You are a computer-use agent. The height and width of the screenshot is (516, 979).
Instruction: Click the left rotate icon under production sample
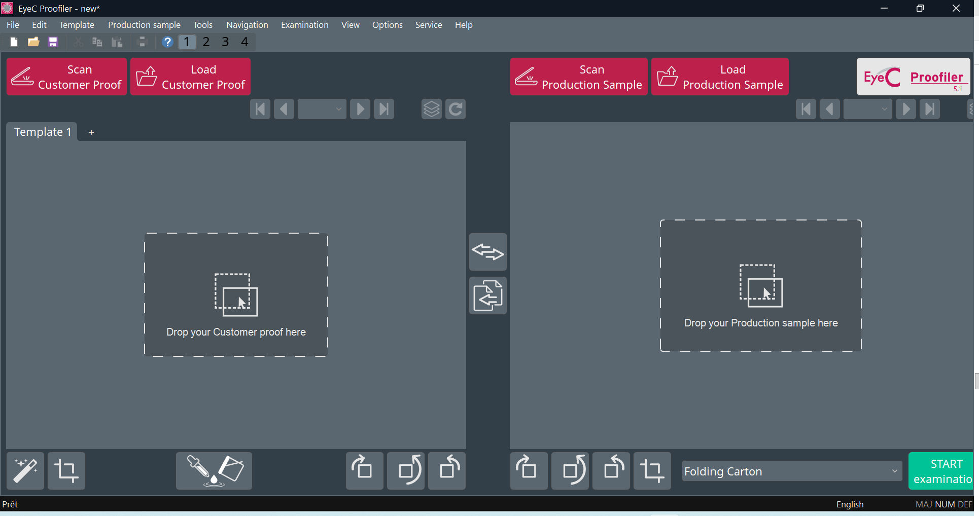[x=529, y=471]
